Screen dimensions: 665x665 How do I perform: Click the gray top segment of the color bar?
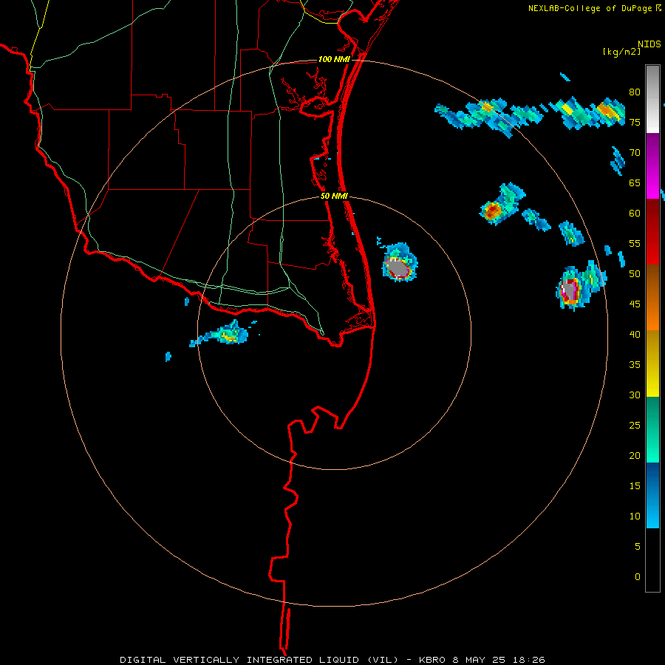coord(652,99)
